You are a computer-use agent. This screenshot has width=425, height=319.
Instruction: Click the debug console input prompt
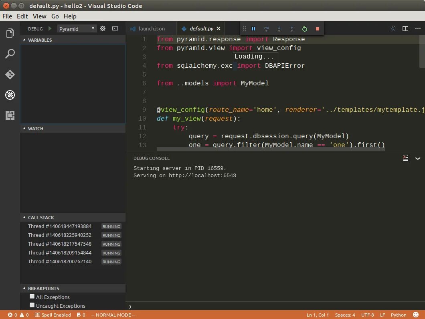pos(275,307)
